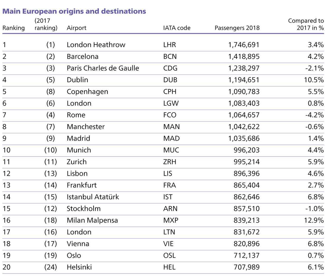The height and width of the screenshot is (278, 329).
Task: Click the 'Madrid' airport cell
Action: 78,138
